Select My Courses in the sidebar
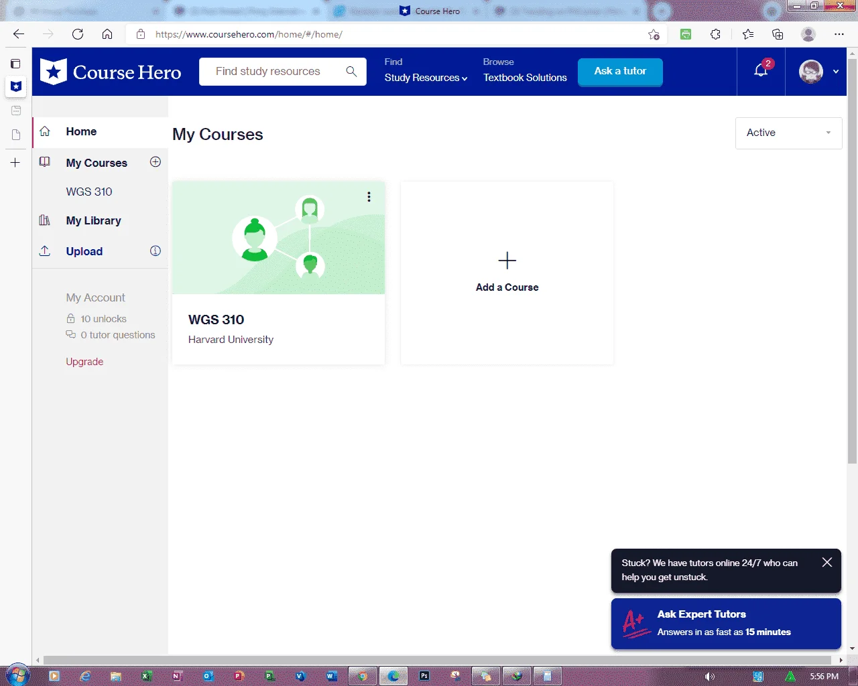The image size is (858, 686). tap(97, 163)
